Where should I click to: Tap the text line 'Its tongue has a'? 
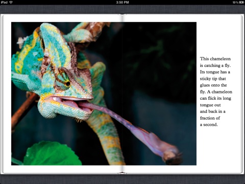click(215, 72)
